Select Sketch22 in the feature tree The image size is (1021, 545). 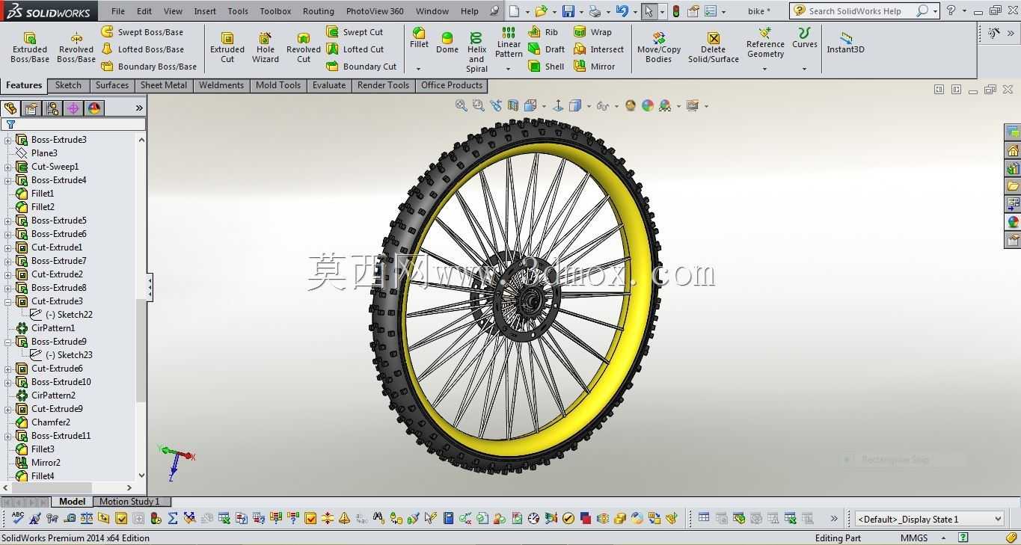[69, 315]
